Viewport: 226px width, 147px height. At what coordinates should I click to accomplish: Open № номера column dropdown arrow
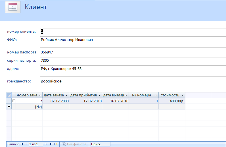156,95
